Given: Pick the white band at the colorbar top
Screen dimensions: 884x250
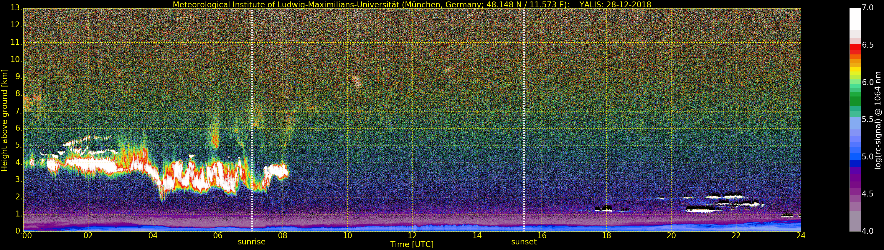Looking at the screenshot, I should tap(855, 19).
